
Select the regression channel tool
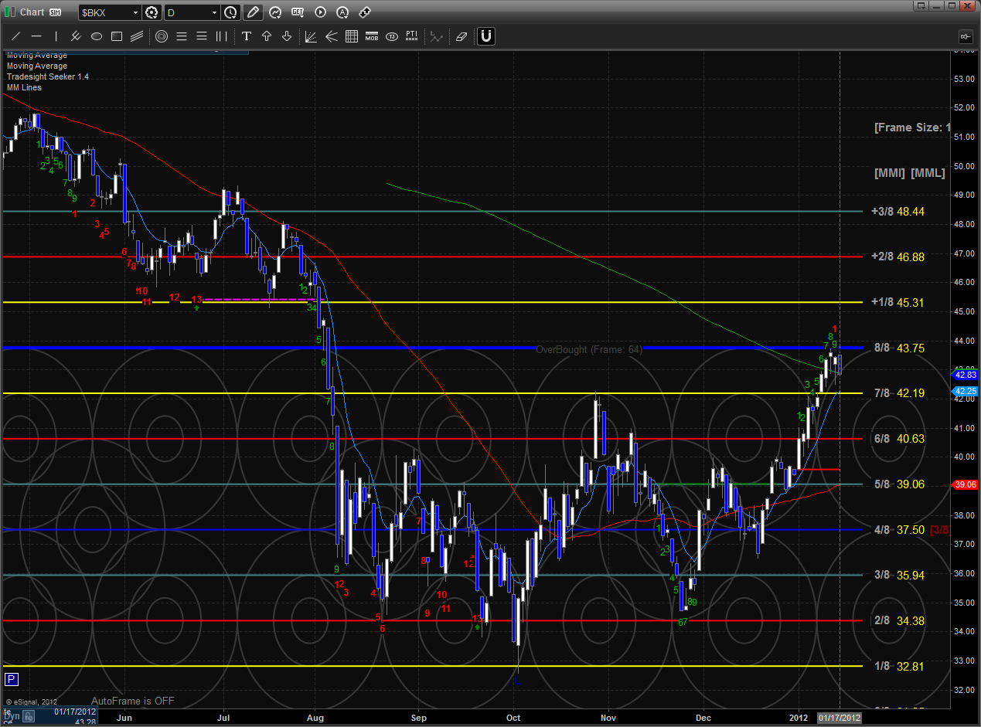click(137, 36)
